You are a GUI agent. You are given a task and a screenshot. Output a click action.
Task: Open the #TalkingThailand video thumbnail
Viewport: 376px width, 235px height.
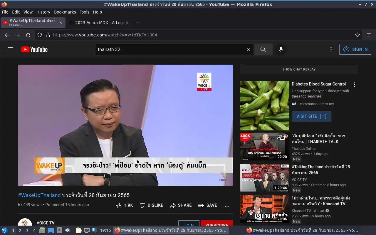(x=265, y=178)
